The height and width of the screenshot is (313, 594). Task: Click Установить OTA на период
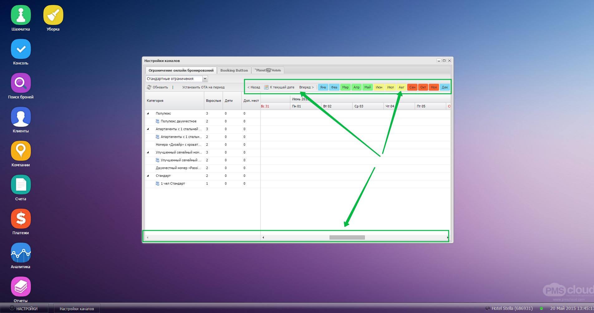click(x=203, y=88)
